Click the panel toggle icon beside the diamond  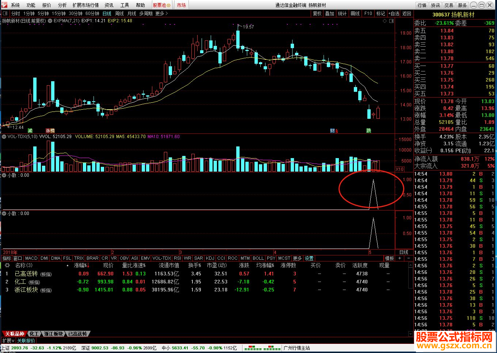click(x=391, y=21)
